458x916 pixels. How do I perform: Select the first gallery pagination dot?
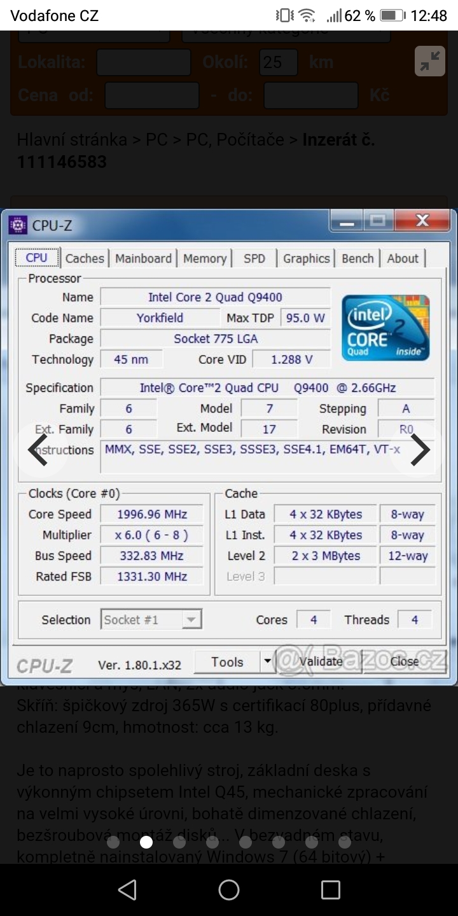point(113,843)
